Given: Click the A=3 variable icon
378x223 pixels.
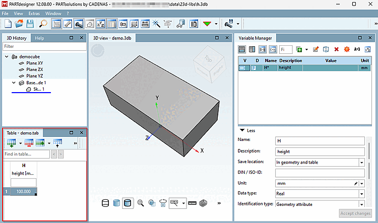Looking at the screenshot, I should (357, 49).
